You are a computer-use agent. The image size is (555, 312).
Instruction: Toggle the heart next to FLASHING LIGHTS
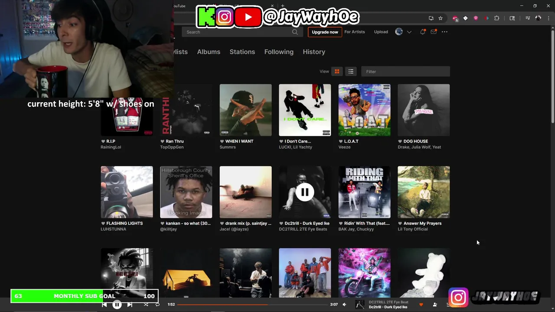coord(103,224)
